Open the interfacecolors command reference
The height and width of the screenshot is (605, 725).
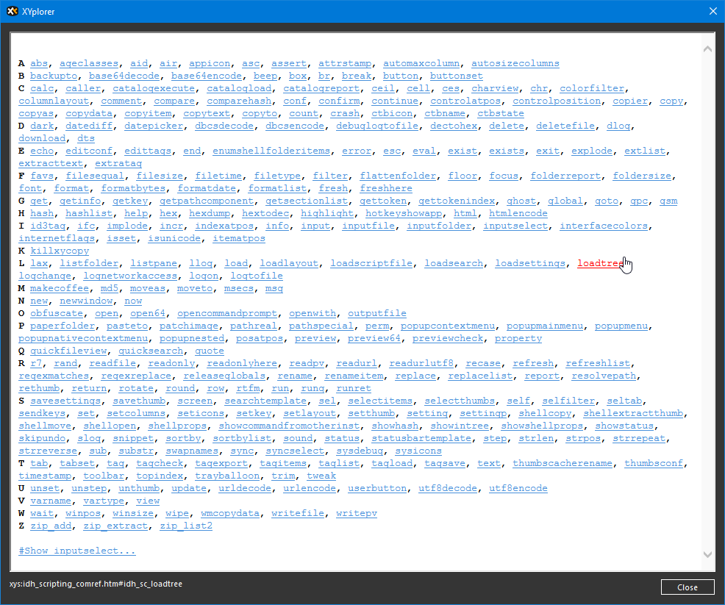point(604,225)
